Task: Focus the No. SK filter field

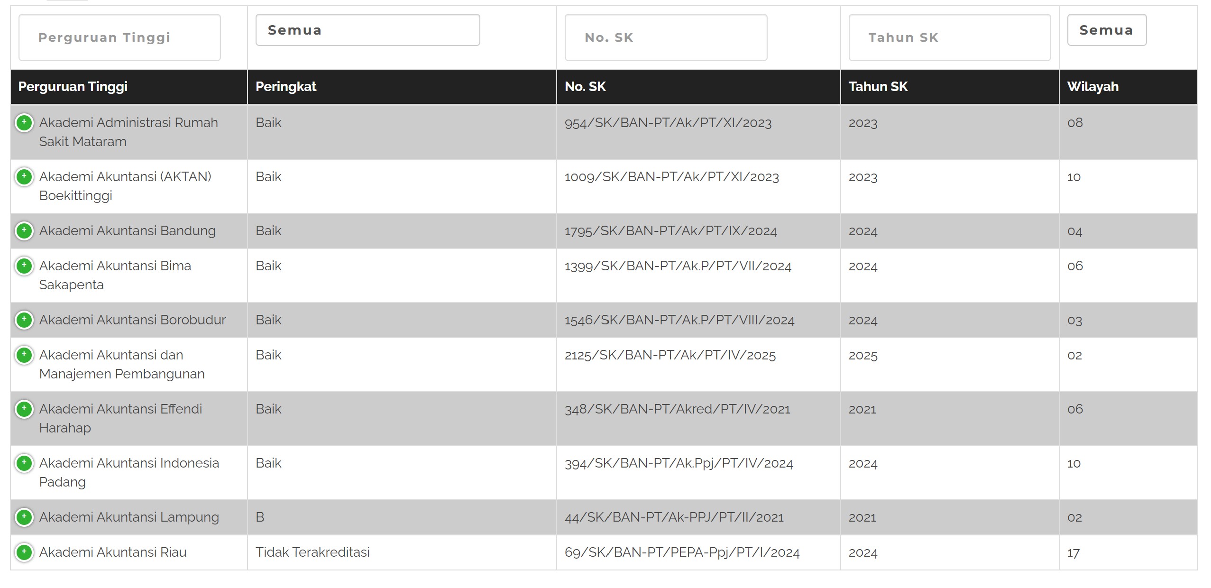Action: pos(666,37)
